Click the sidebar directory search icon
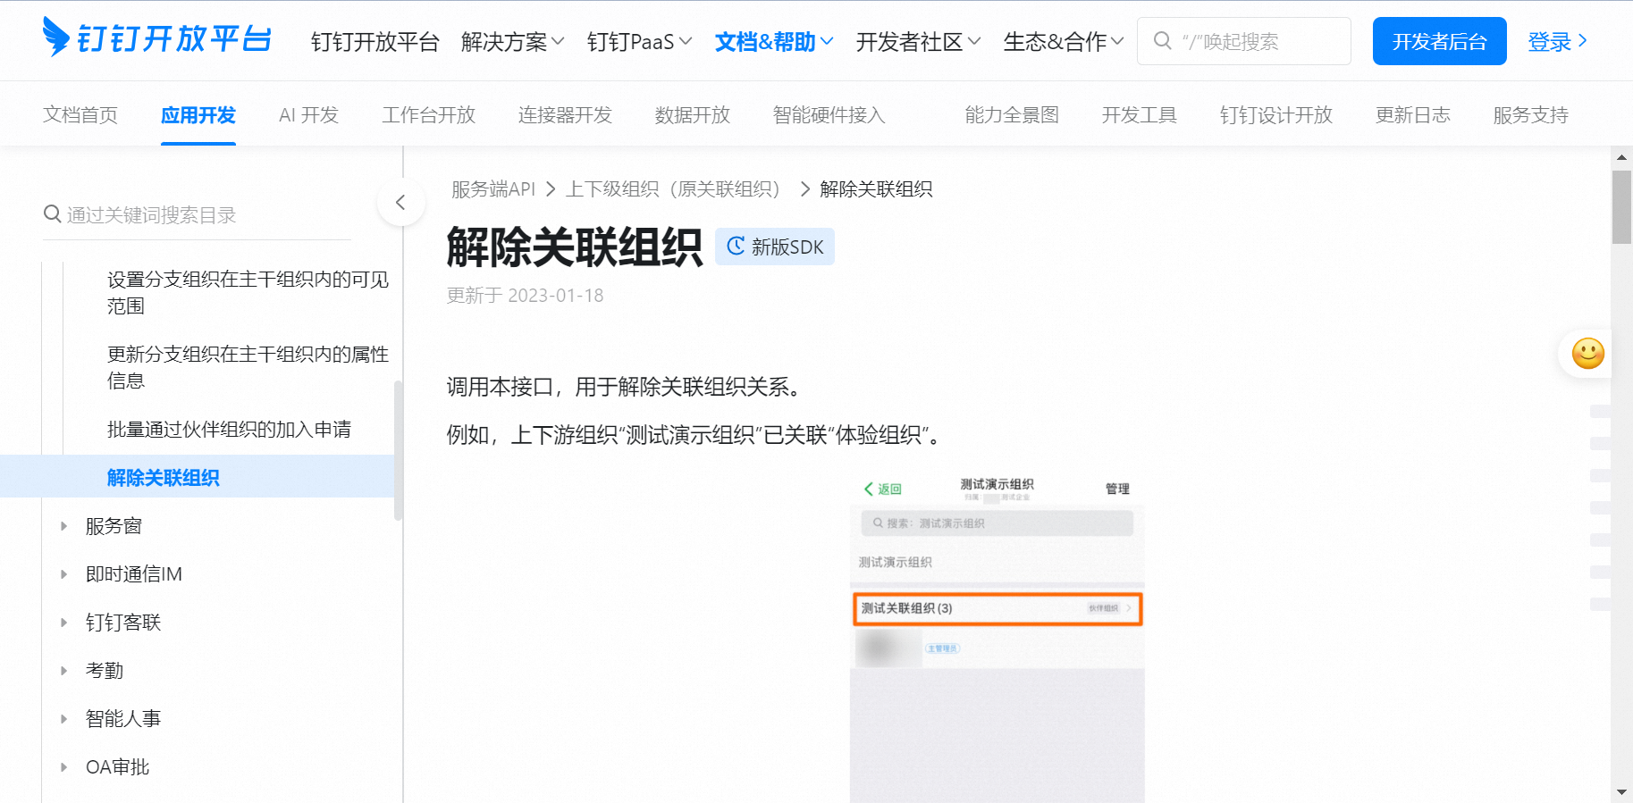Image resolution: width=1633 pixels, height=803 pixels. click(53, 214)
